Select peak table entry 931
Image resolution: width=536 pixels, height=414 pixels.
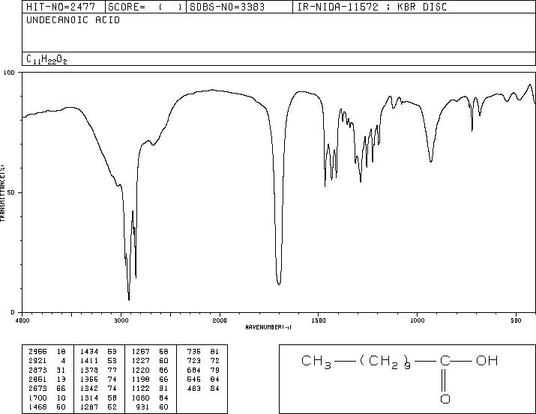(152, 407)
